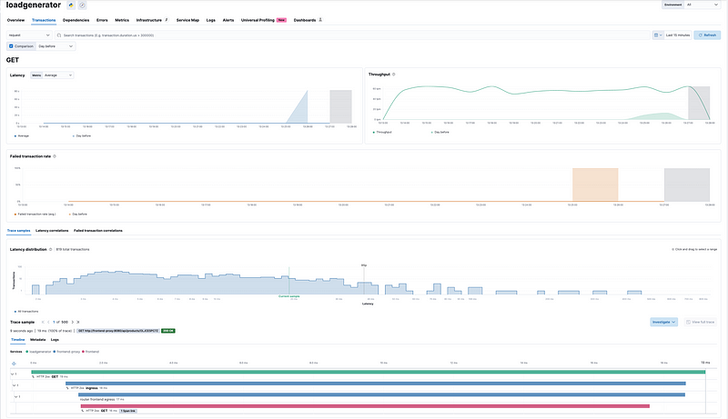The width and height of the screenshot is (728, 419).
Task: Collapse the ingress span row in the waterfall
Action: coord(15,385)
